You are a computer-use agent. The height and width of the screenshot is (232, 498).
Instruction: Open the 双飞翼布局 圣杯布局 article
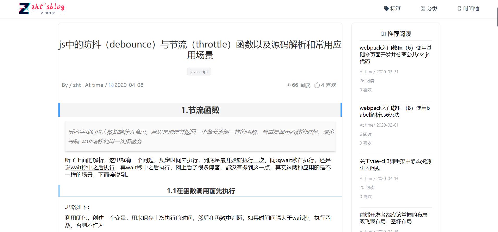[394, 218]
